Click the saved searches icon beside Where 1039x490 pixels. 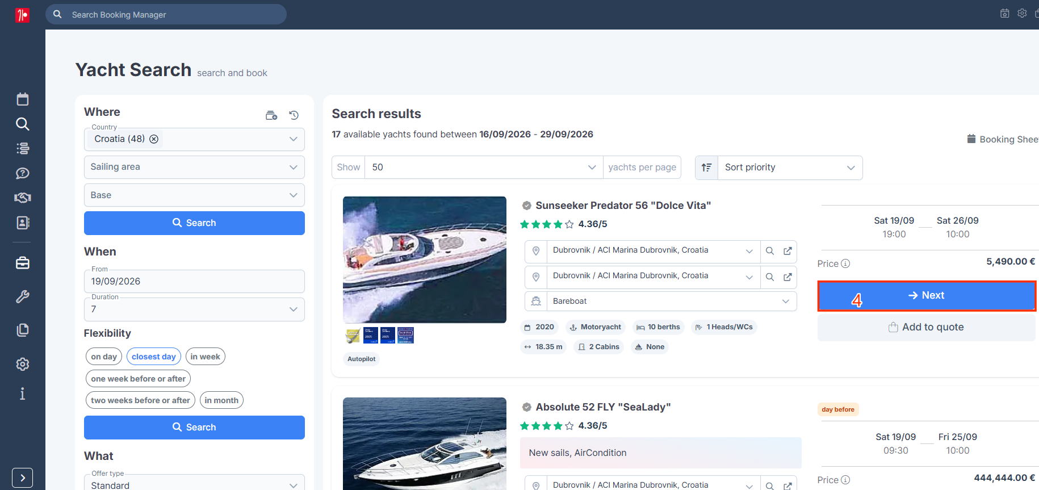coord(271,115)
